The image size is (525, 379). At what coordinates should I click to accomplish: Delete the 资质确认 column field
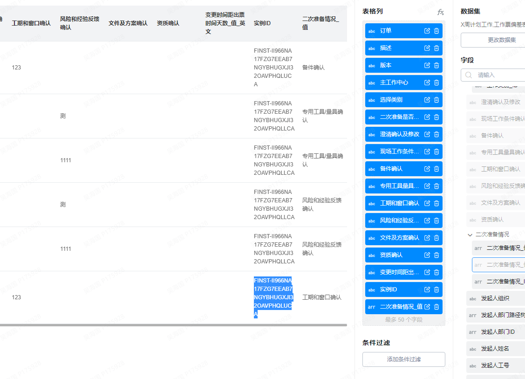click(436, 255)
